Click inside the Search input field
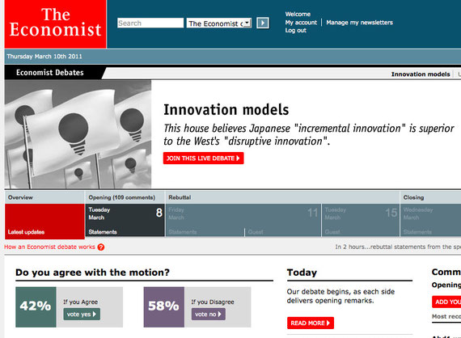Viewport: 461px width, 338px height. (150, 23)
